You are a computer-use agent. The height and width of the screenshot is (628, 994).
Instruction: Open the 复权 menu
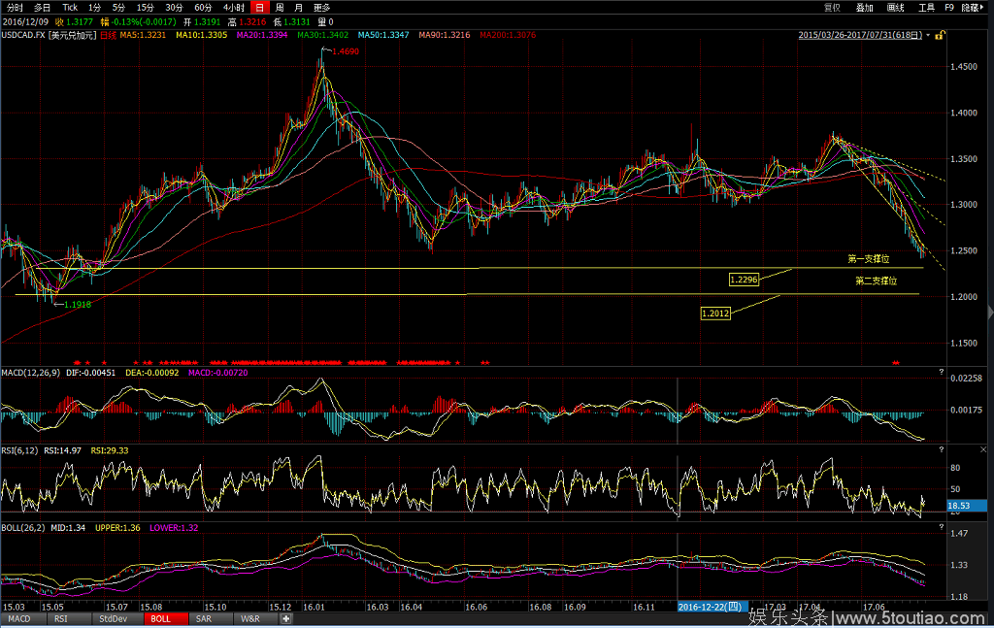[832, 8]
